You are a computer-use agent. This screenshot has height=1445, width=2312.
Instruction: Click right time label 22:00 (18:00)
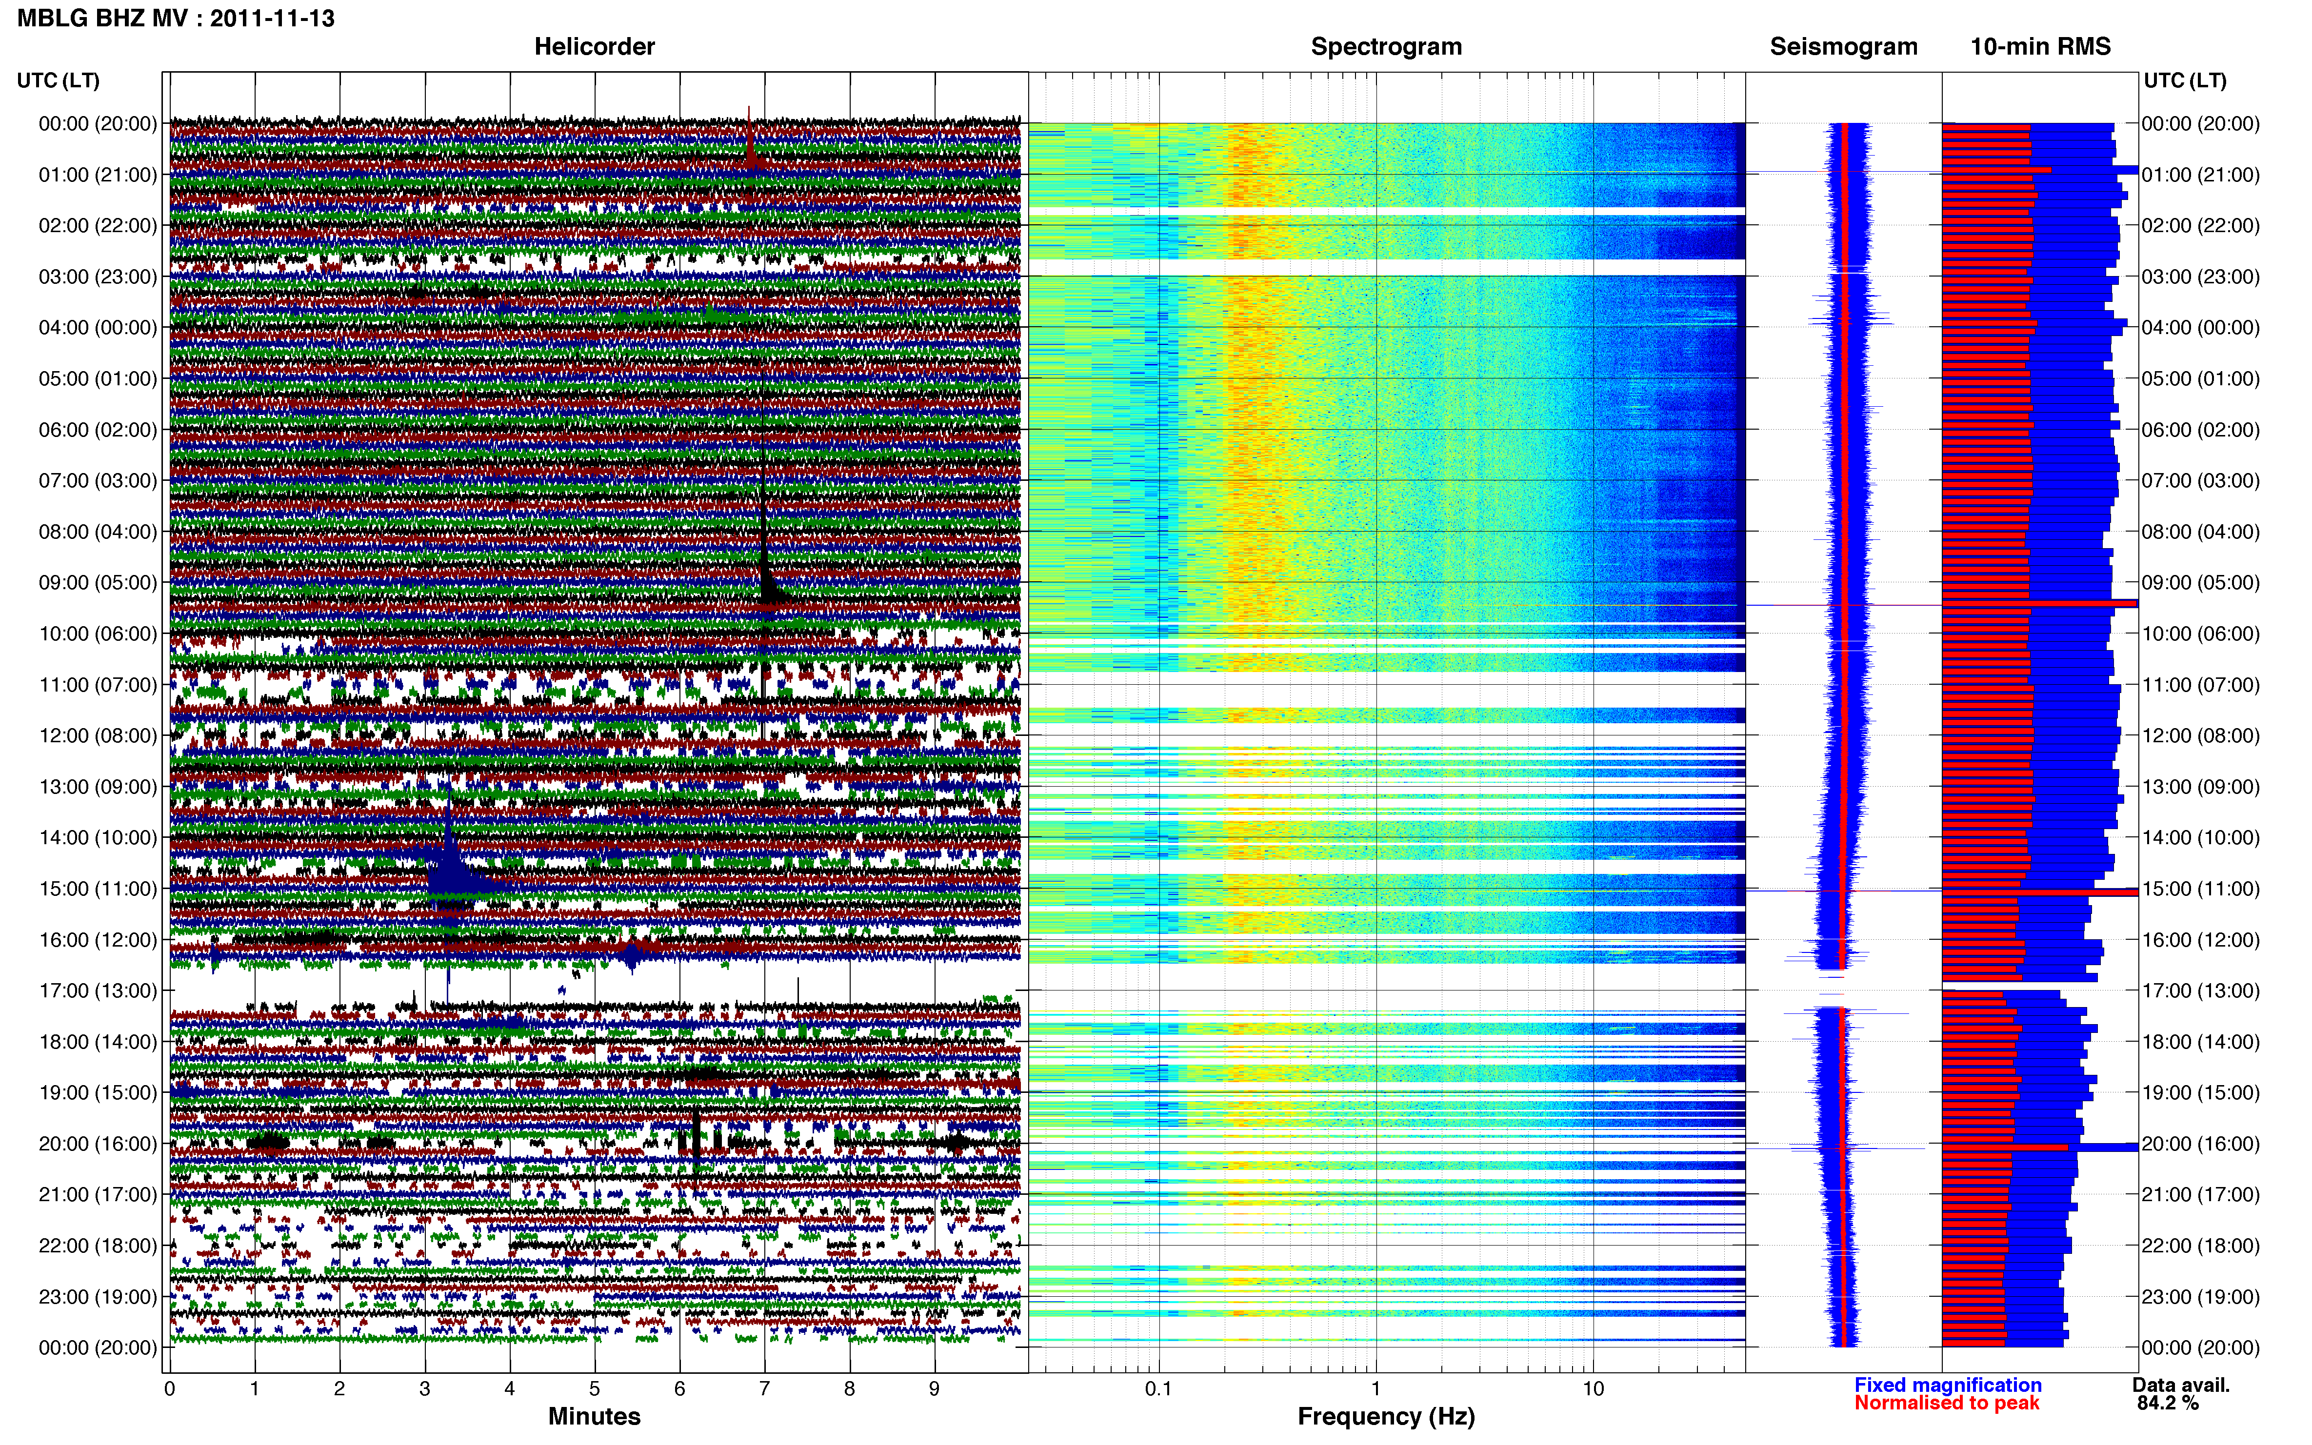[2201, 1246]
